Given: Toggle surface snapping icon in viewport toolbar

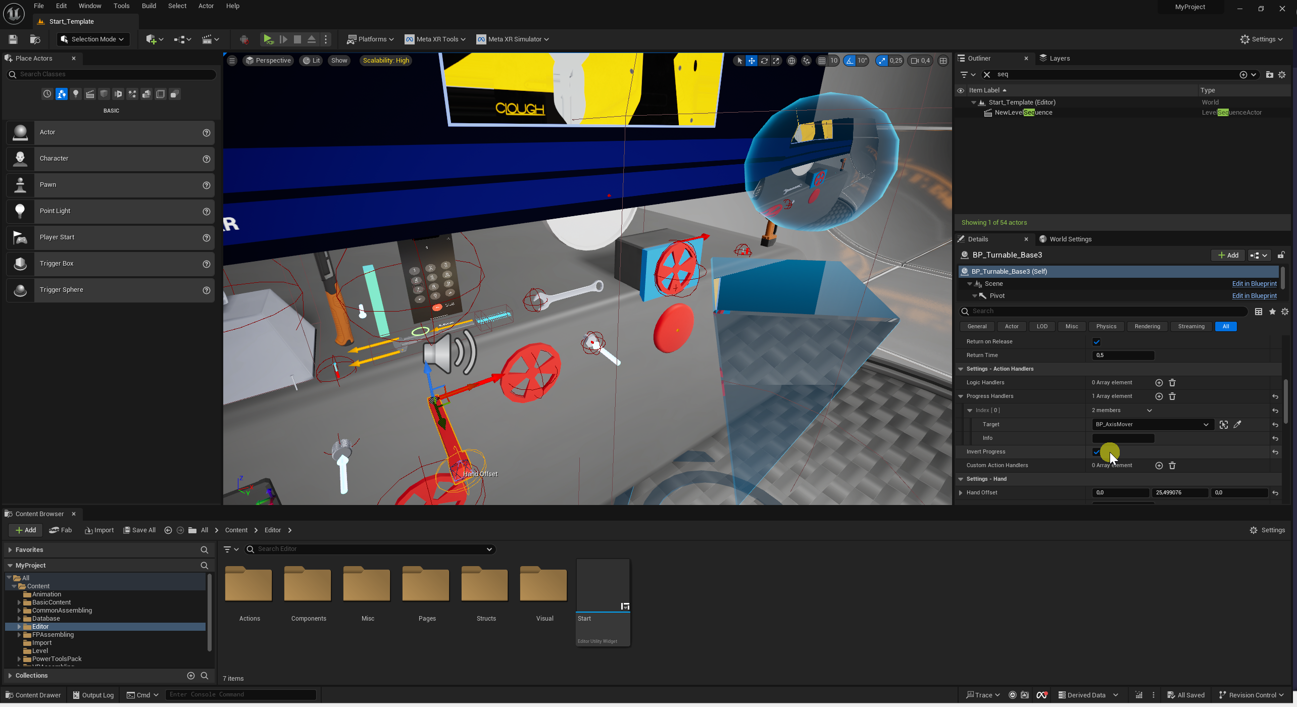Looking at the screenshot, I should pyautogui.click(x=807, y=61).
